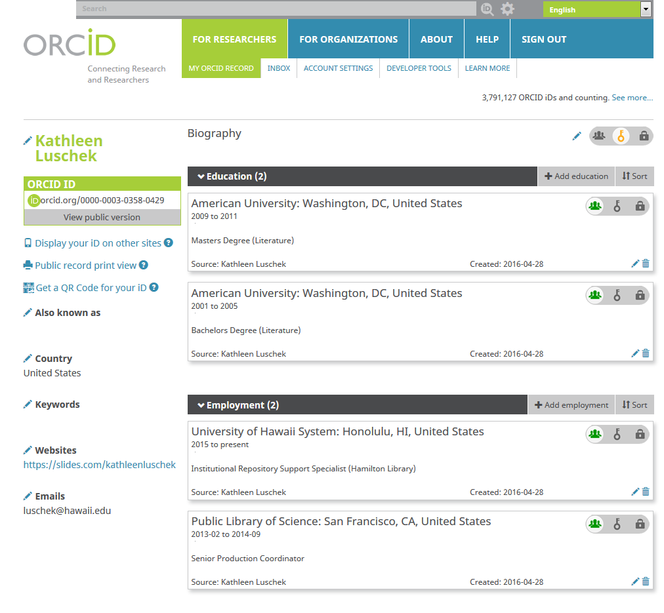
Task: Edit the University of Hawaii employment entry
Action: tap(635, 492)
